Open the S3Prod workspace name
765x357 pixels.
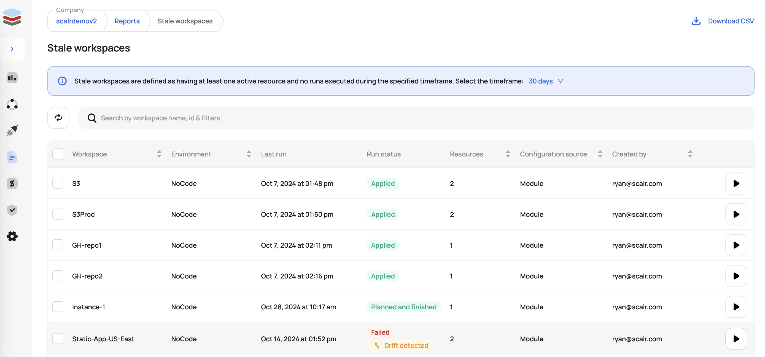83,214
